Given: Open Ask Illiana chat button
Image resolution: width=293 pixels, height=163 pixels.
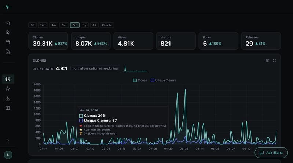Looking at the screenshot, I should point(271,153).
